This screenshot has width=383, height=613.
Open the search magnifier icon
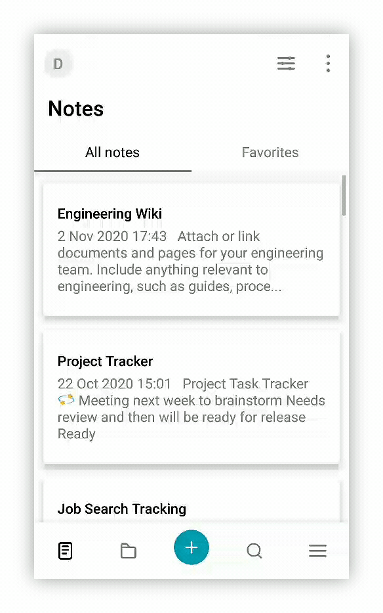pos(254,551)
